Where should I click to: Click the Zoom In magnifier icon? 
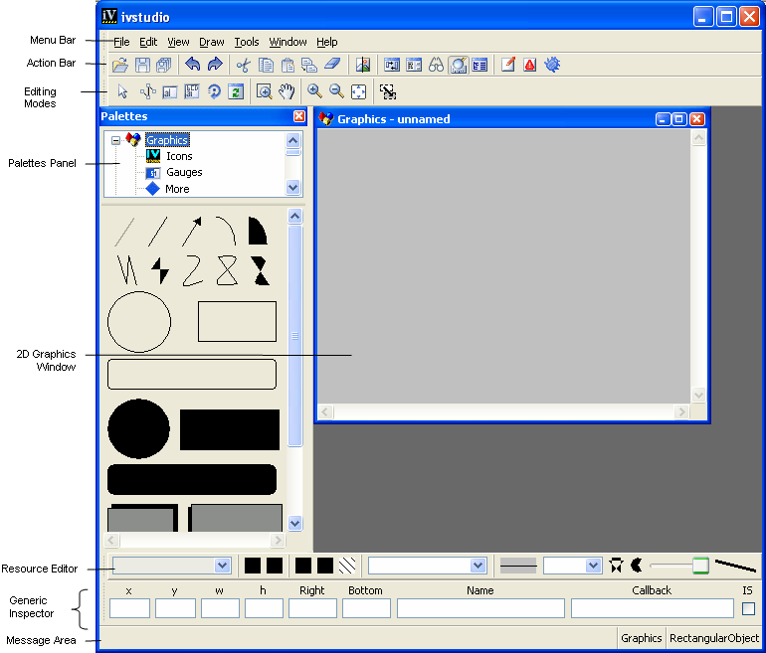point(314,91)
